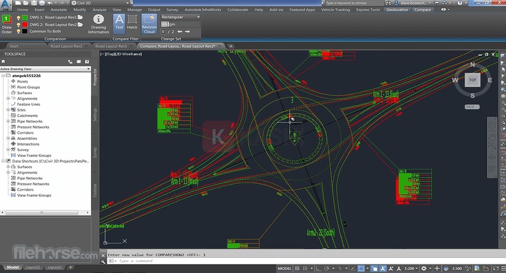Open the Help question mark icon
This screenshot has height=273, width=506.
[460, 3]
